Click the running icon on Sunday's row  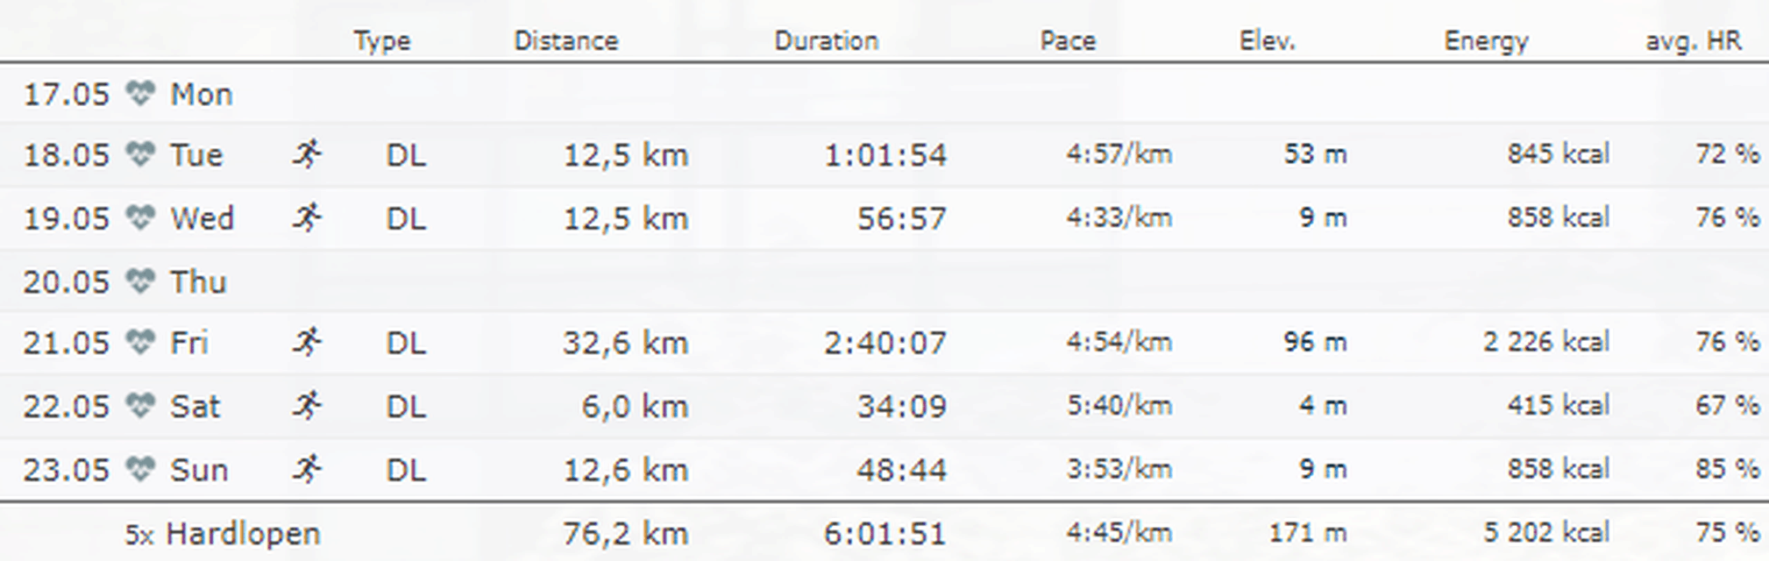pyautogui.click(x=307, y=469)
